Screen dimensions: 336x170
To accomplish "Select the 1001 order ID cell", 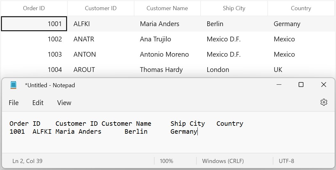I will pyautogui.click(x=34, y=24).
